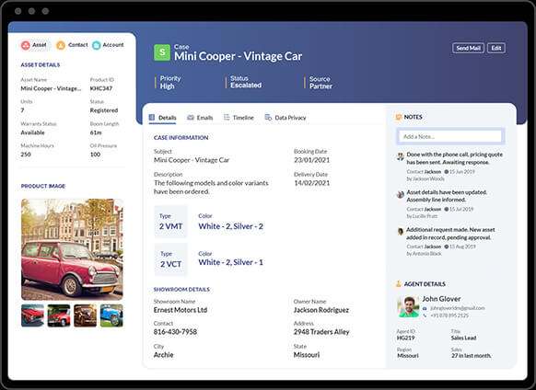Click warranty status Available
This screenshot has height=390, width=536.
pyautogui.click(x=32, y=132)
